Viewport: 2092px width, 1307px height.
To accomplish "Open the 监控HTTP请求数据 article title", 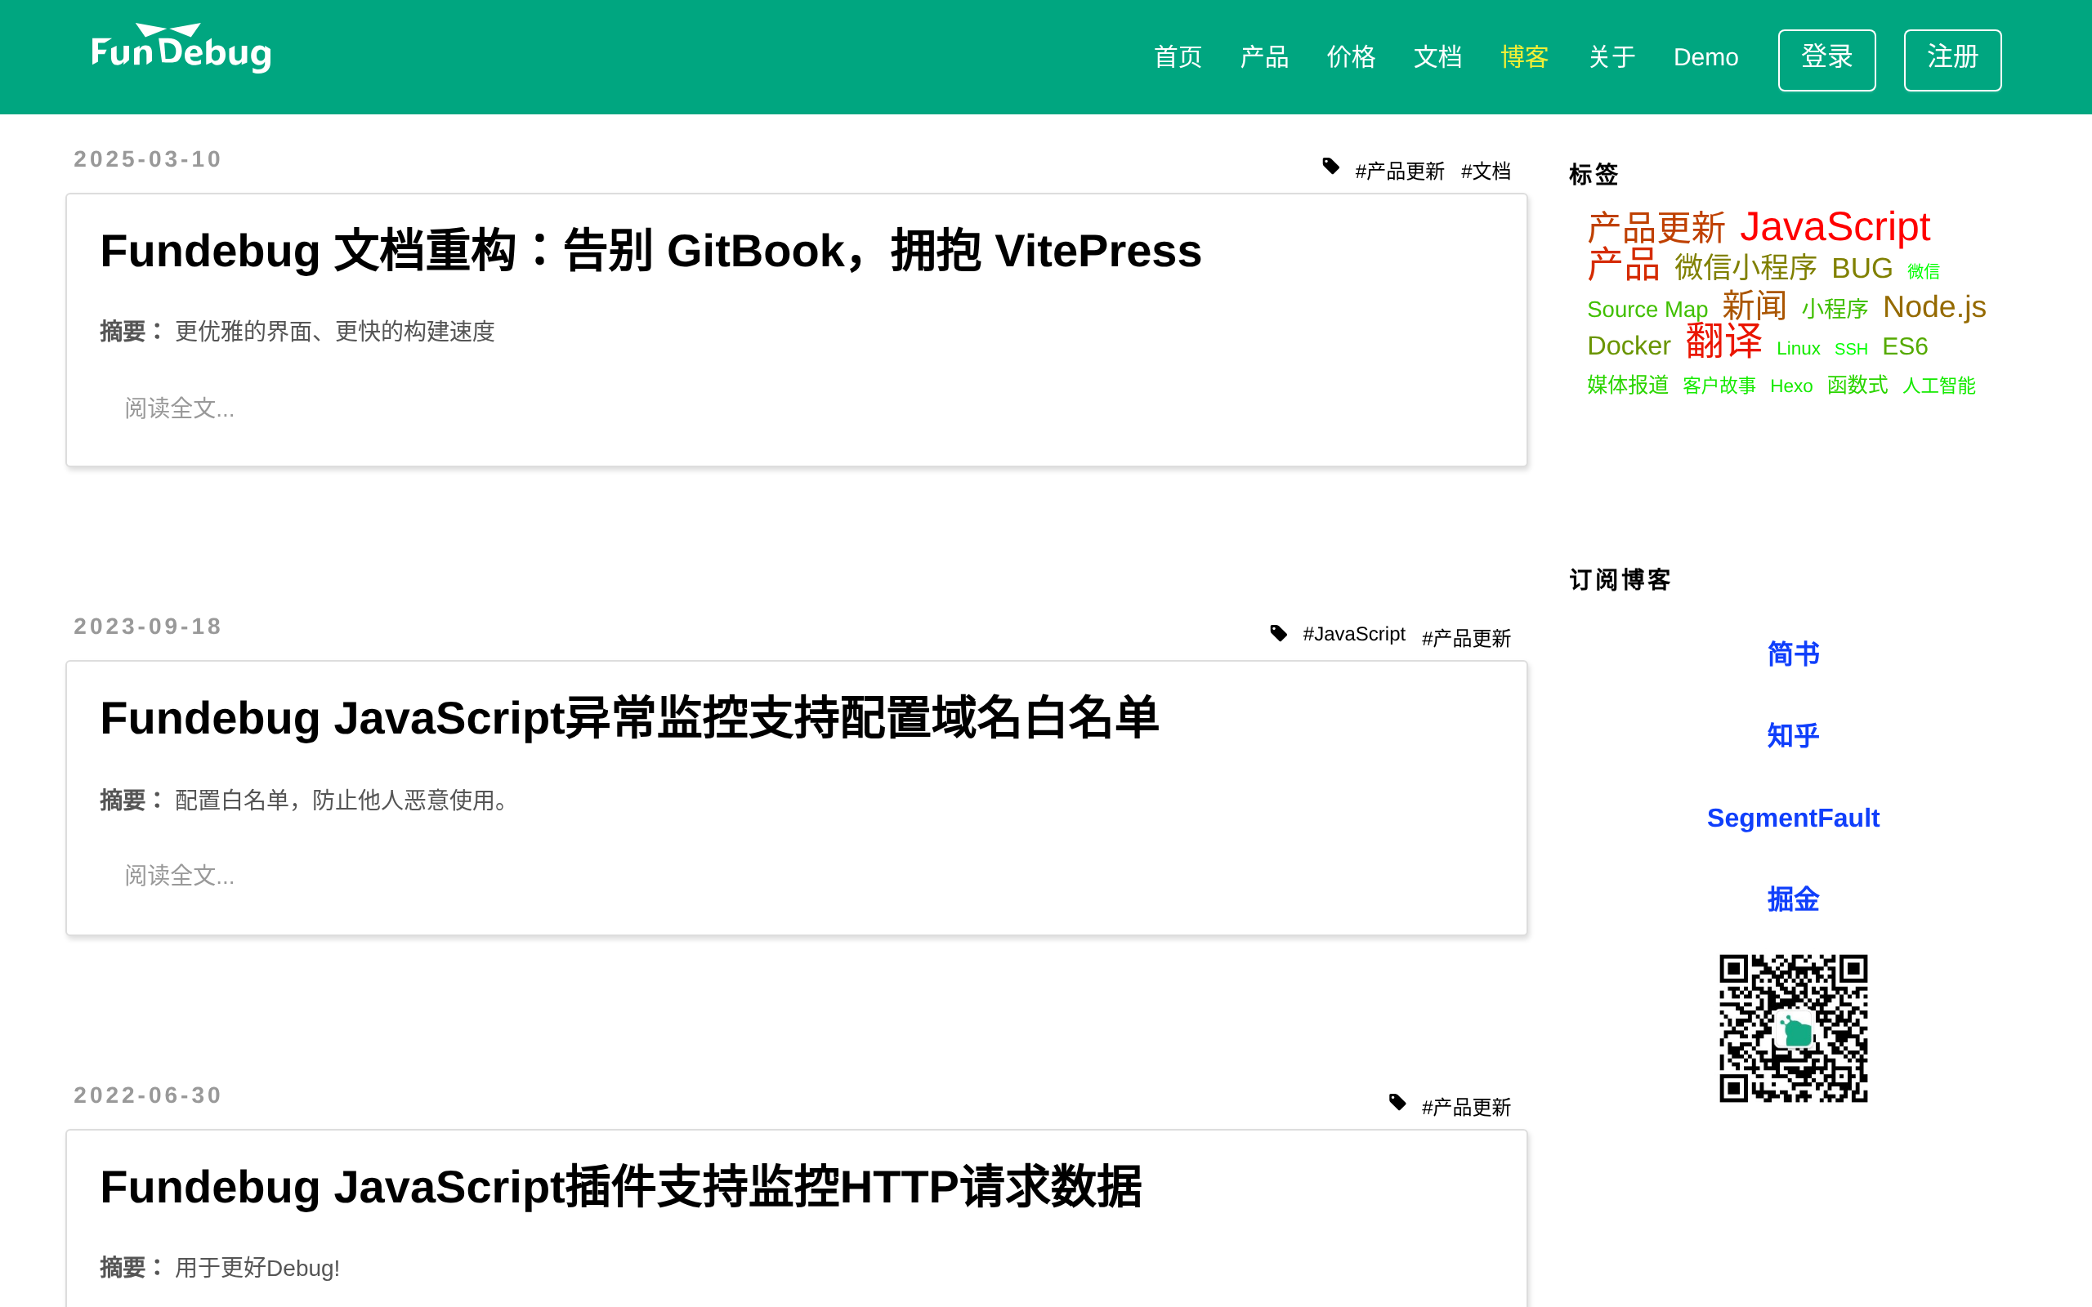I will pyautogui.click(x=621, y=1187).
